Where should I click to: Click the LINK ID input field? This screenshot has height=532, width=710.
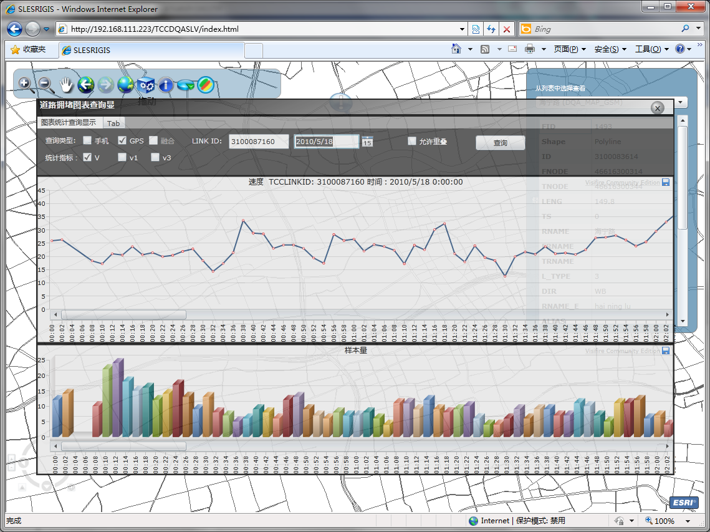click(258, 142)
